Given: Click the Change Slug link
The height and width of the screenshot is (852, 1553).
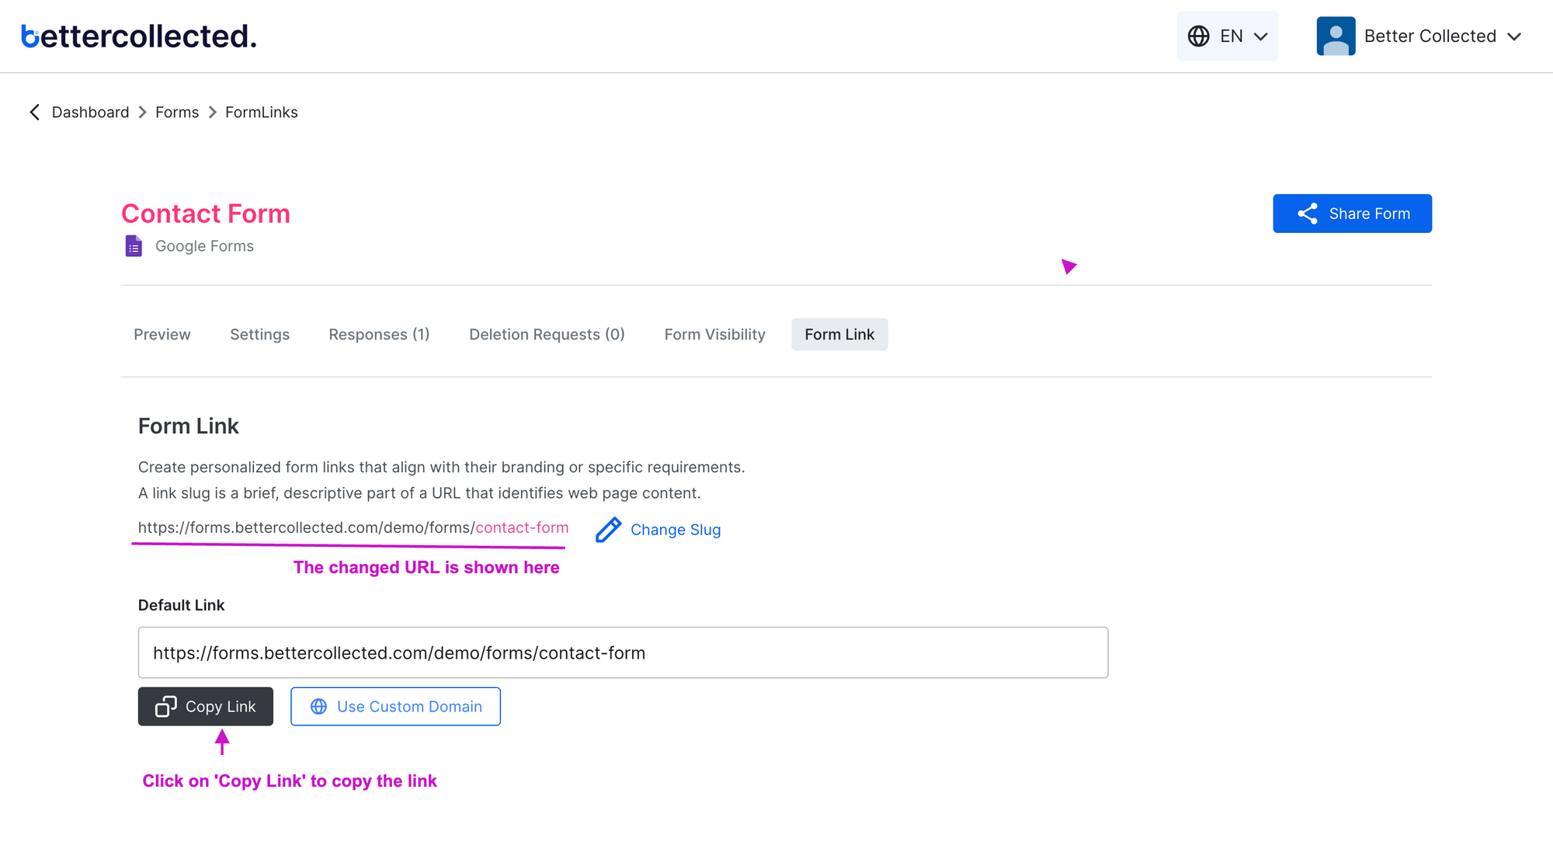Looking at the screenshot, I should [676, 529].
